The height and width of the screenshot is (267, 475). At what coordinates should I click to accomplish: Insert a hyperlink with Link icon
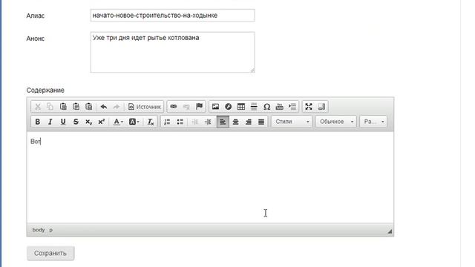[x=174, y=107]
